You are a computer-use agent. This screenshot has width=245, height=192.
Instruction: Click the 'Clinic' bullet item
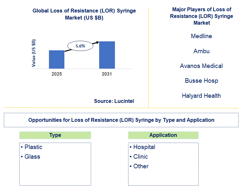pos(139,157)
